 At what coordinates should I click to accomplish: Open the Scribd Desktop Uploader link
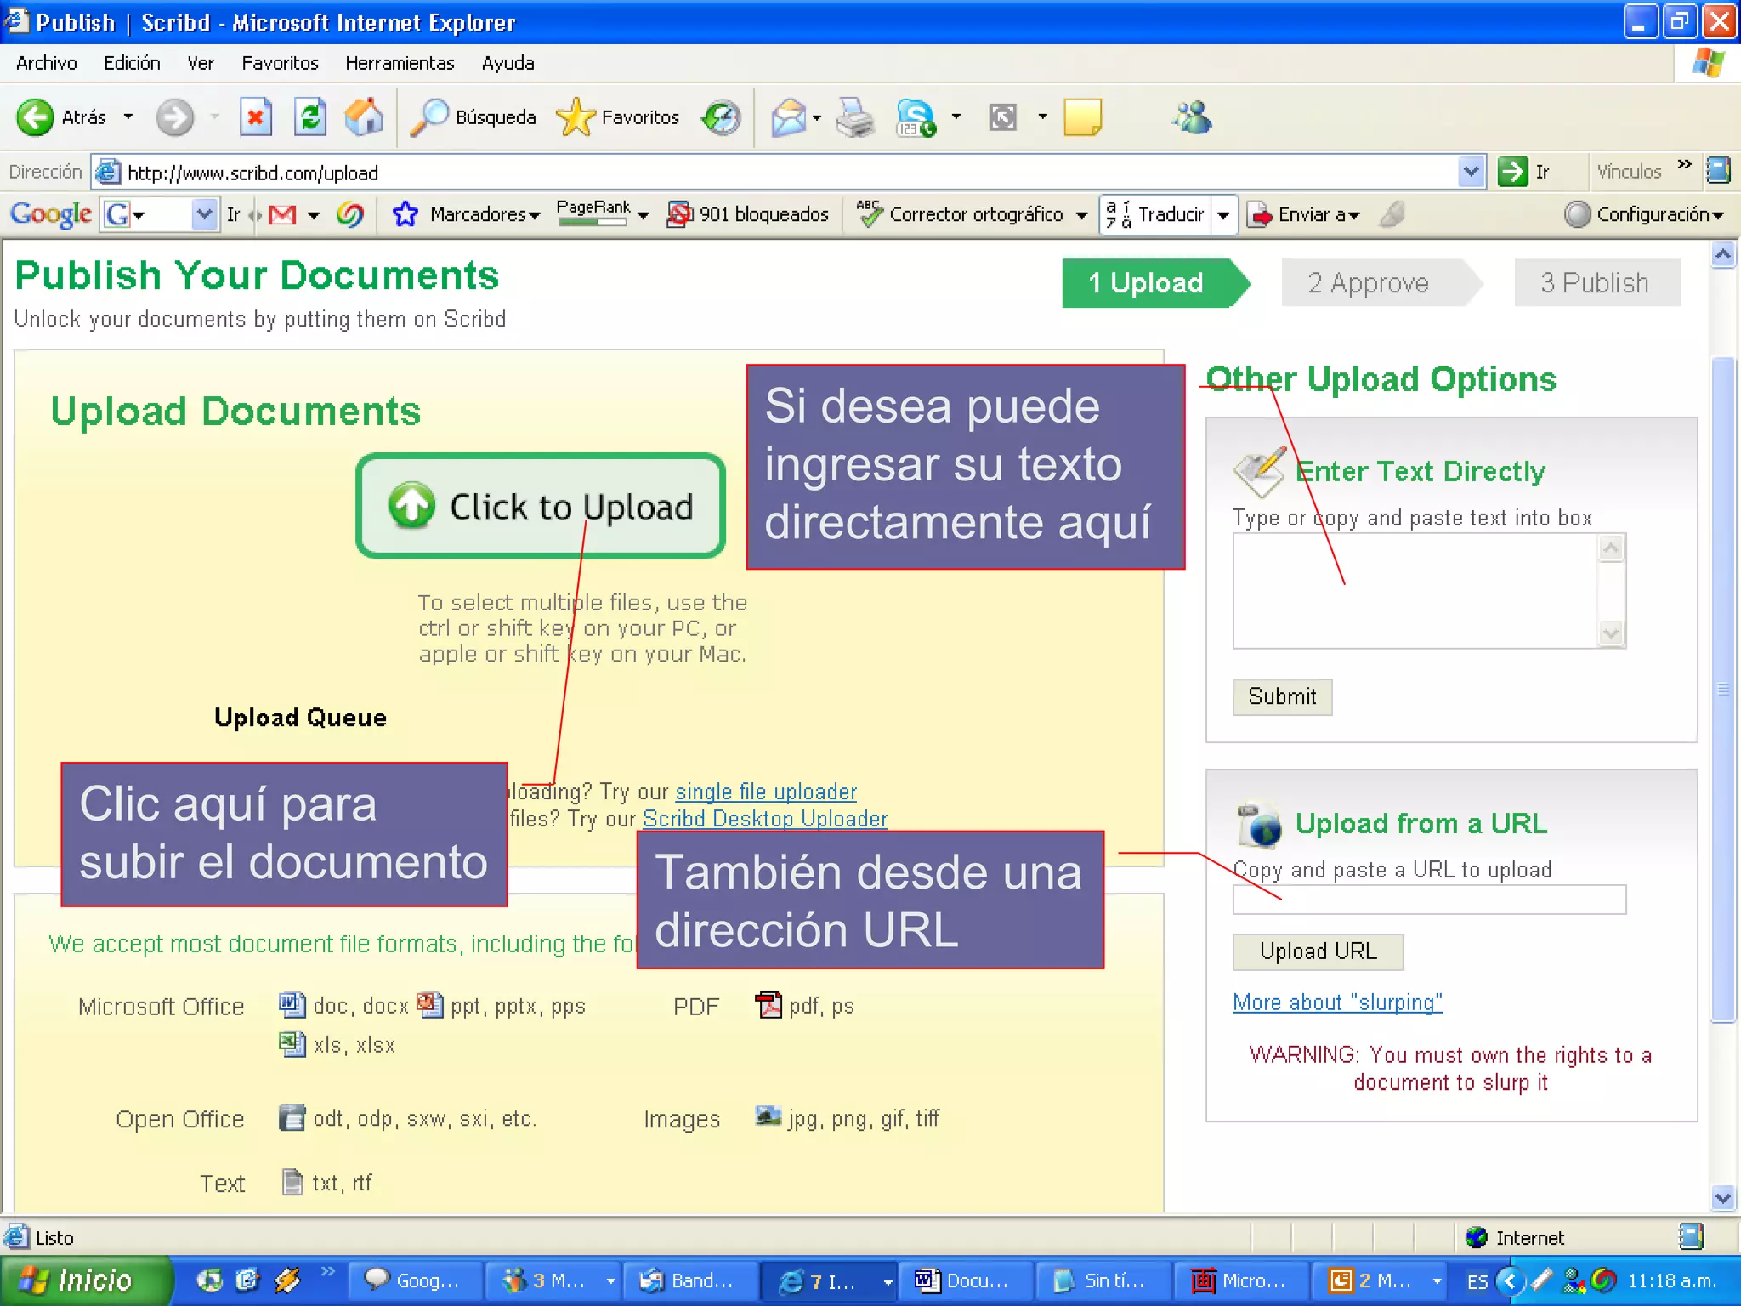point(765,819)
